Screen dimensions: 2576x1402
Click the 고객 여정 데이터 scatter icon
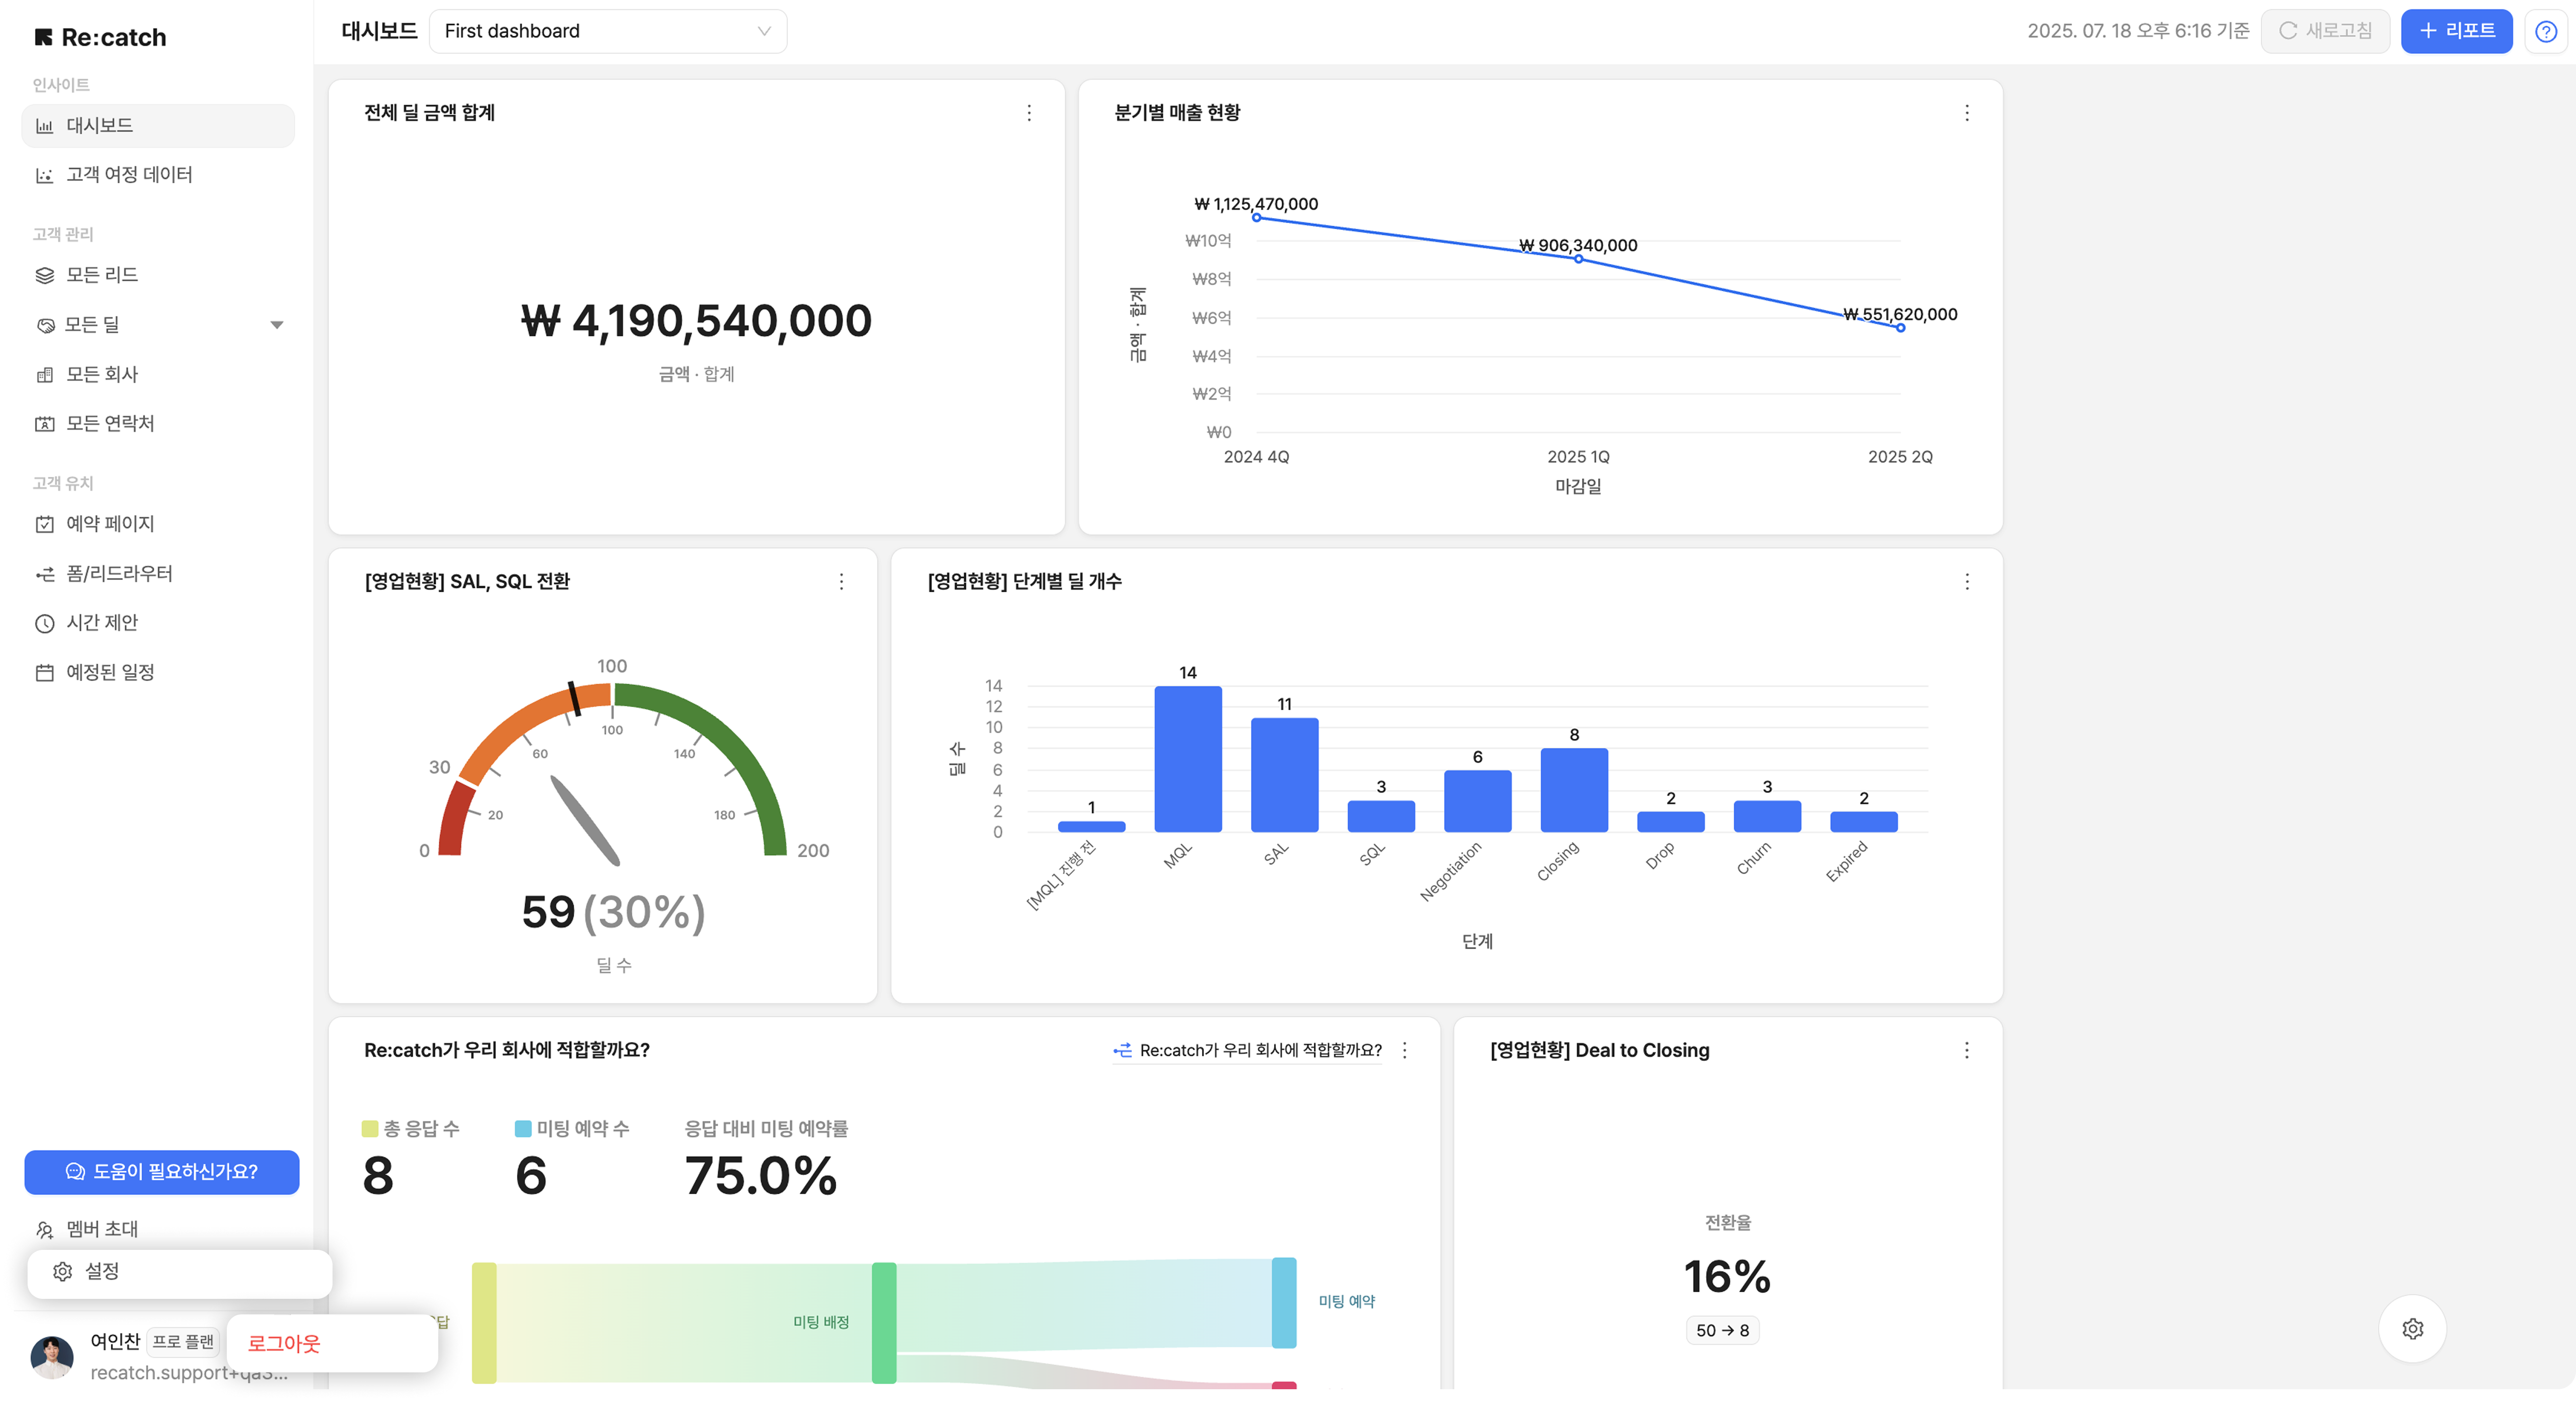click(x=45, y=176)
